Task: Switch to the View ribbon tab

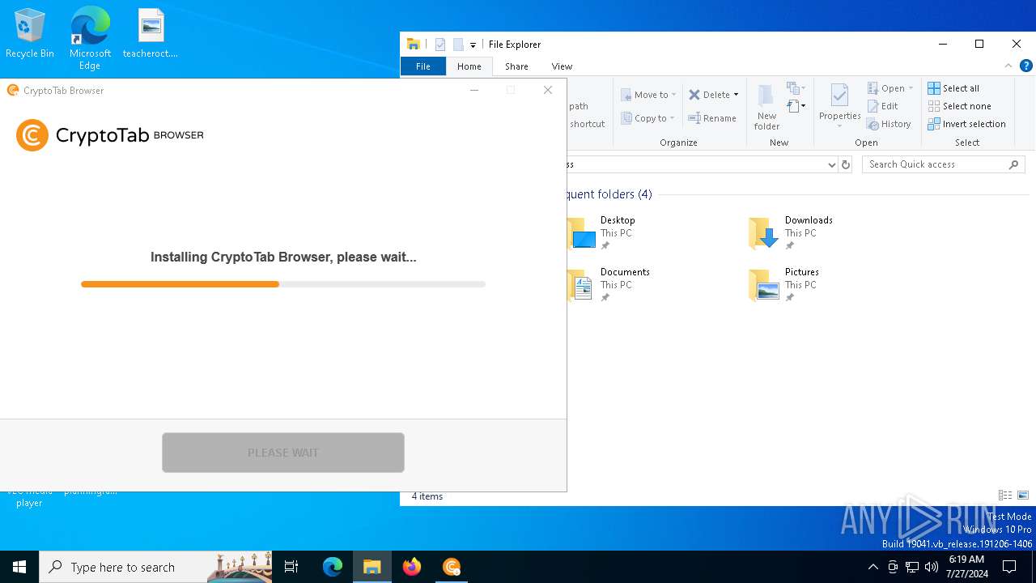Action: [562, 66]
